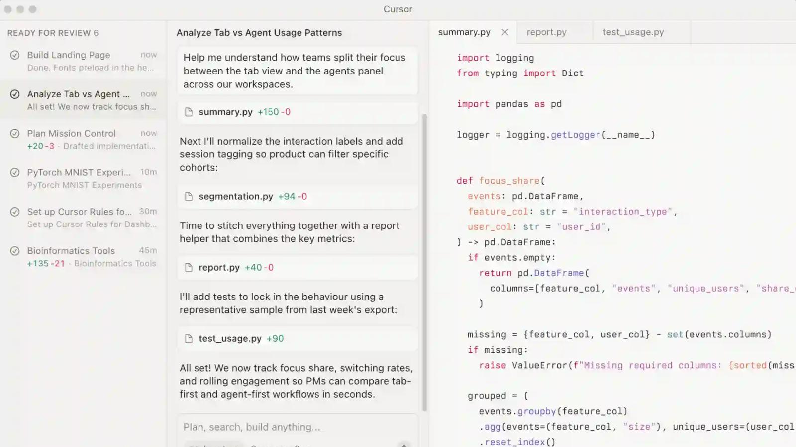
Task: Switch to the report.py editor tab
Action: pos(555,32)
